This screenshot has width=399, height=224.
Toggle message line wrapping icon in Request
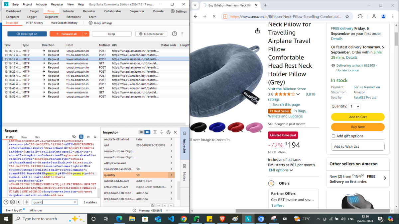pyautogui.click(x=81, y=137)
